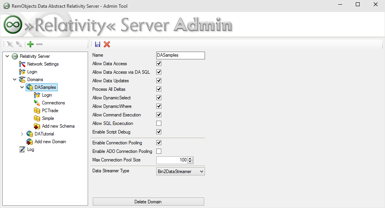Check Enable ADO Connection Pooling
This screenshot has height=208, width=385.
pyautogui.click(x=159, y=151)
